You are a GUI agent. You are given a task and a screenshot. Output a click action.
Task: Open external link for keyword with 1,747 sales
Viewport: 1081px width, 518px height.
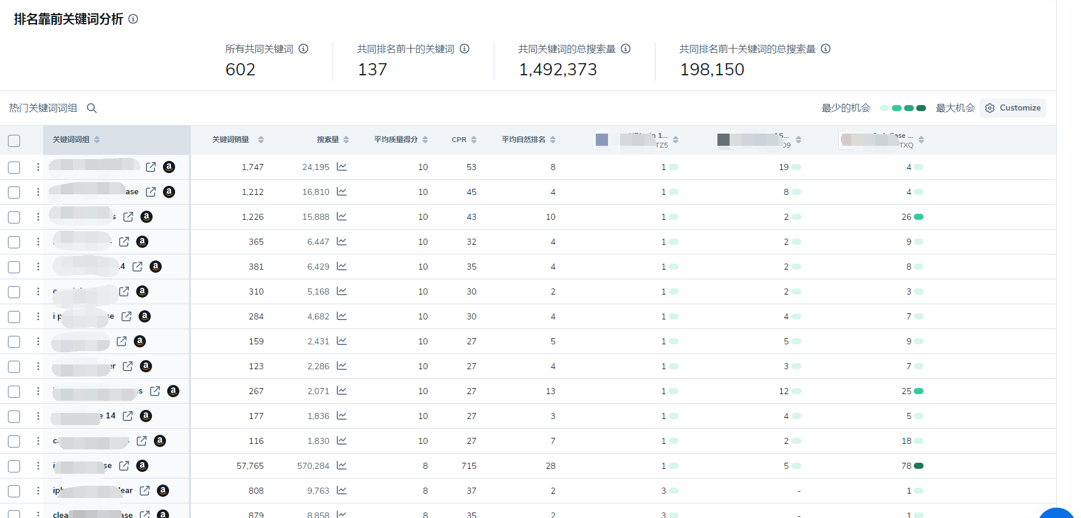(151, 167)
